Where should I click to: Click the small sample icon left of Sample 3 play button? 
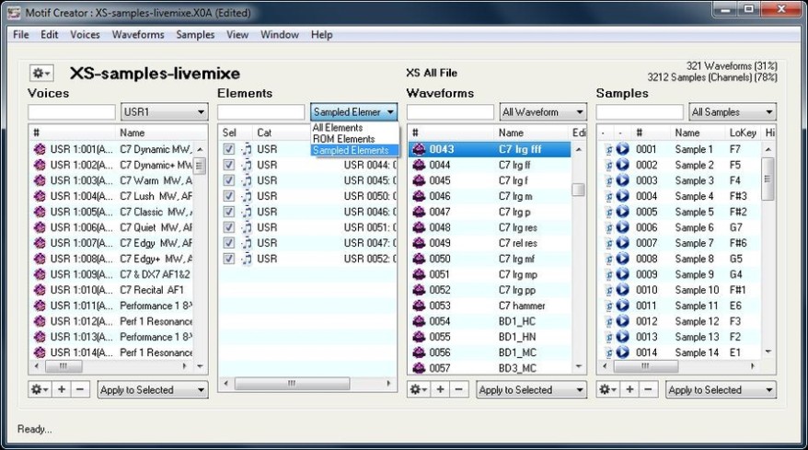[x=608, y=180]
